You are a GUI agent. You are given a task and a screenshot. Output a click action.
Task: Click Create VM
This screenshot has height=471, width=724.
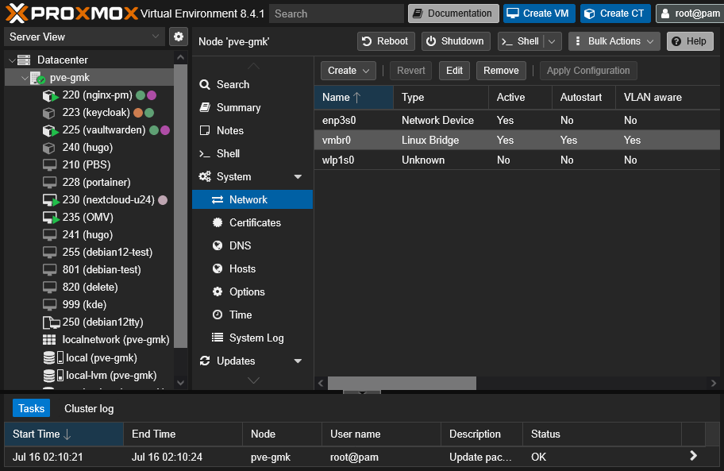coord(539,14)
